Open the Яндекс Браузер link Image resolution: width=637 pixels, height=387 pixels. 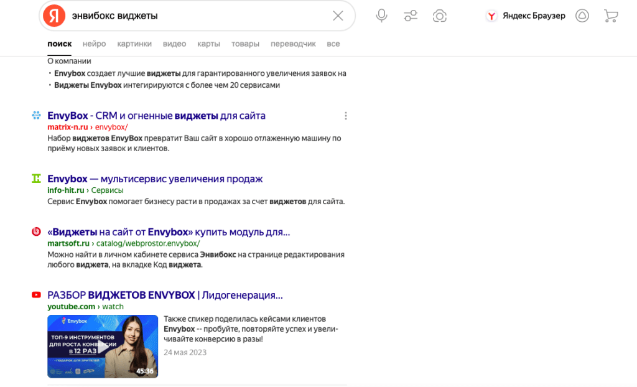pyautogui.click(x=534, y=16)
